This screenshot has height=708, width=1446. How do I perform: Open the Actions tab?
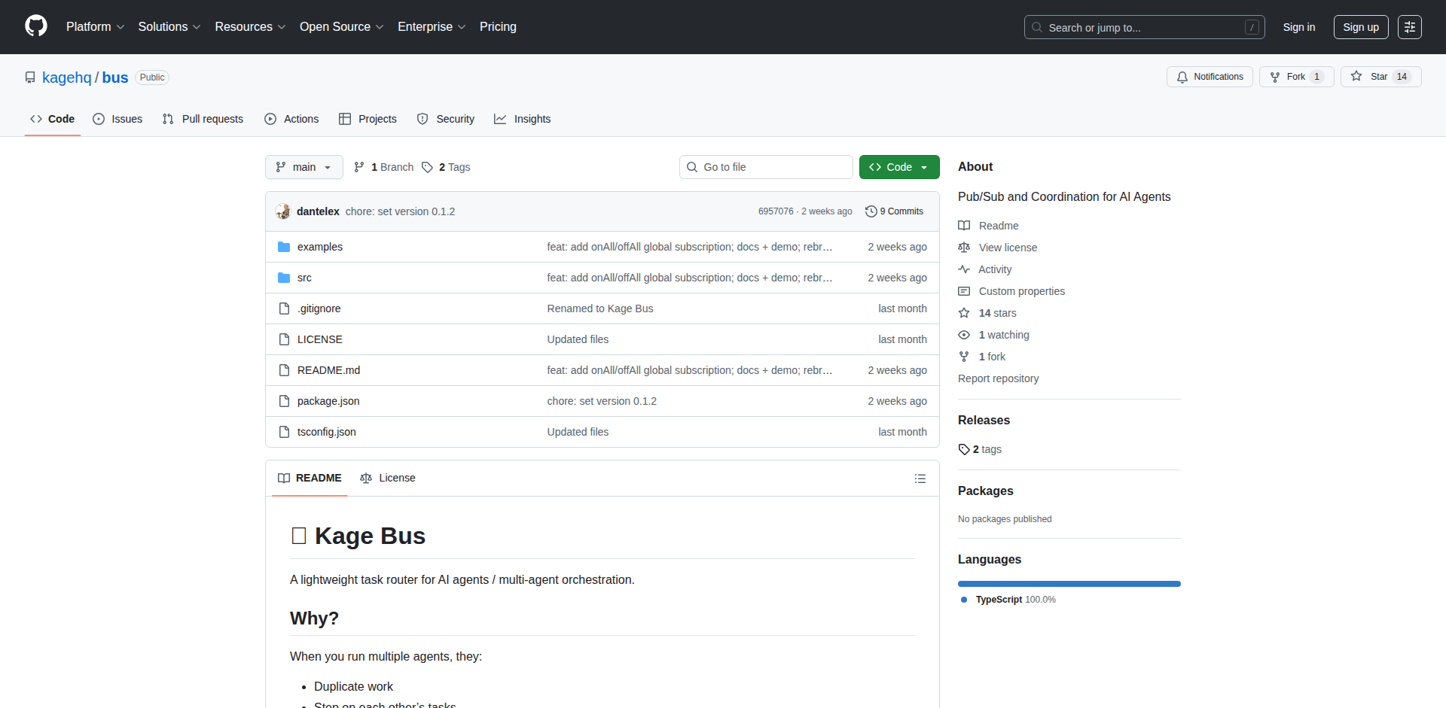tap(291, 119)
